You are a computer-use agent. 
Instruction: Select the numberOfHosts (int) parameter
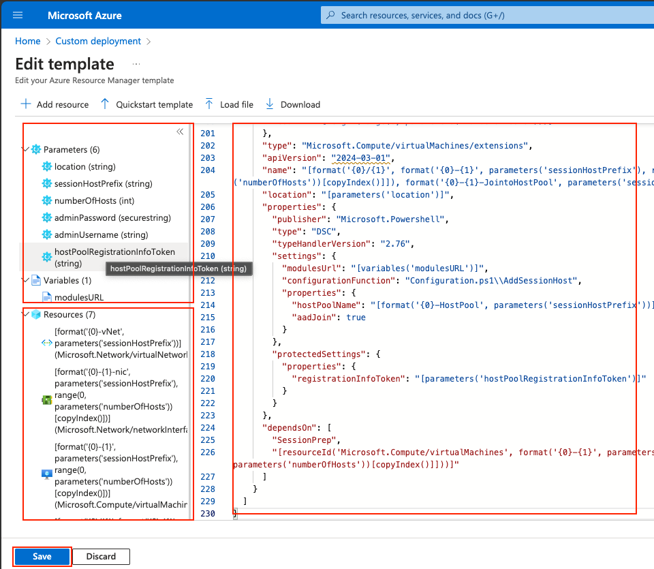89,200
